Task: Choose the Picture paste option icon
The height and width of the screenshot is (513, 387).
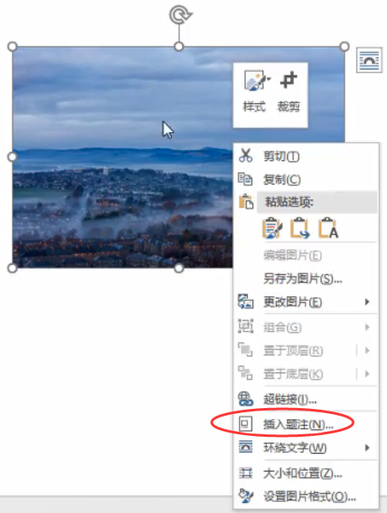Action: [300, 228]
